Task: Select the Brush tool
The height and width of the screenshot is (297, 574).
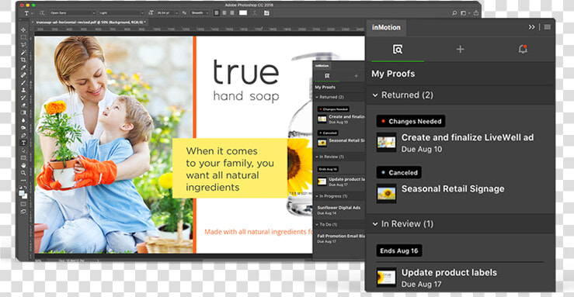Action: point(23,82)
